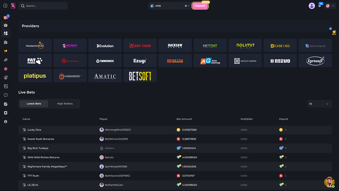Choose the Hacksaw Gaming provider

(175, 45)
